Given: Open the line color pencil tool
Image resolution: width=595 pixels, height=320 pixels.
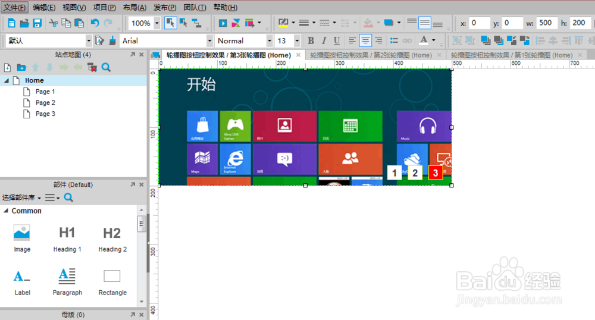Looking at the screenshot, I should [283, 23].
